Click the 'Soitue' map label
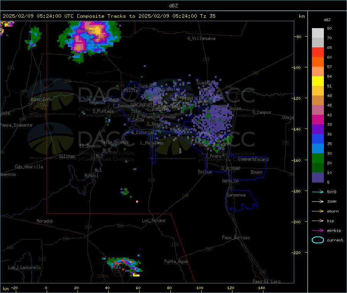Screen dimensions: 347x293 (205, 172)
